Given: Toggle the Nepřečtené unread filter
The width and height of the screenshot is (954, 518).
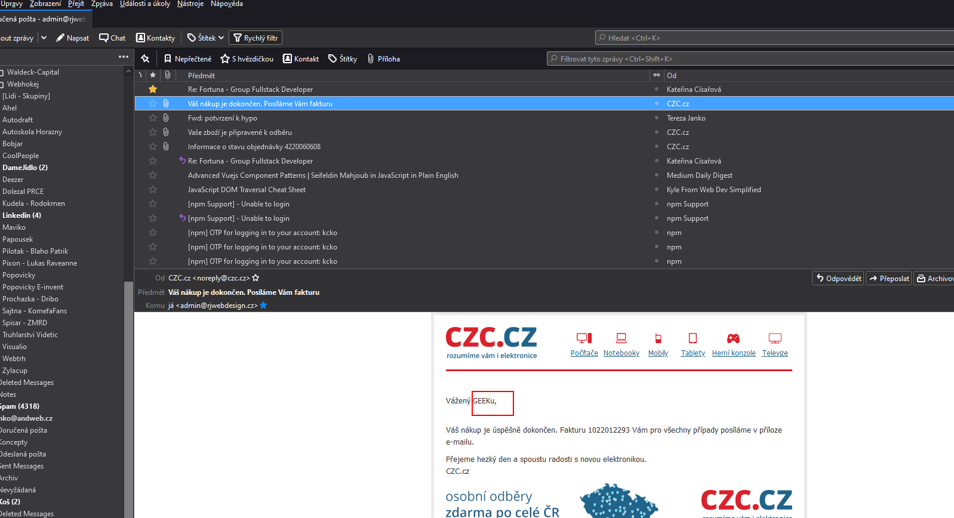Looking at the screenshot, I should coord(187,58).
